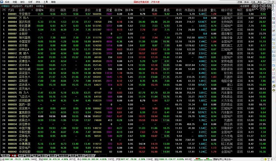Image resolution: width=276 pixels, height=161 pixels.
Task: Select stock row 000025 特力A
Action: click(x=134, y=92)
